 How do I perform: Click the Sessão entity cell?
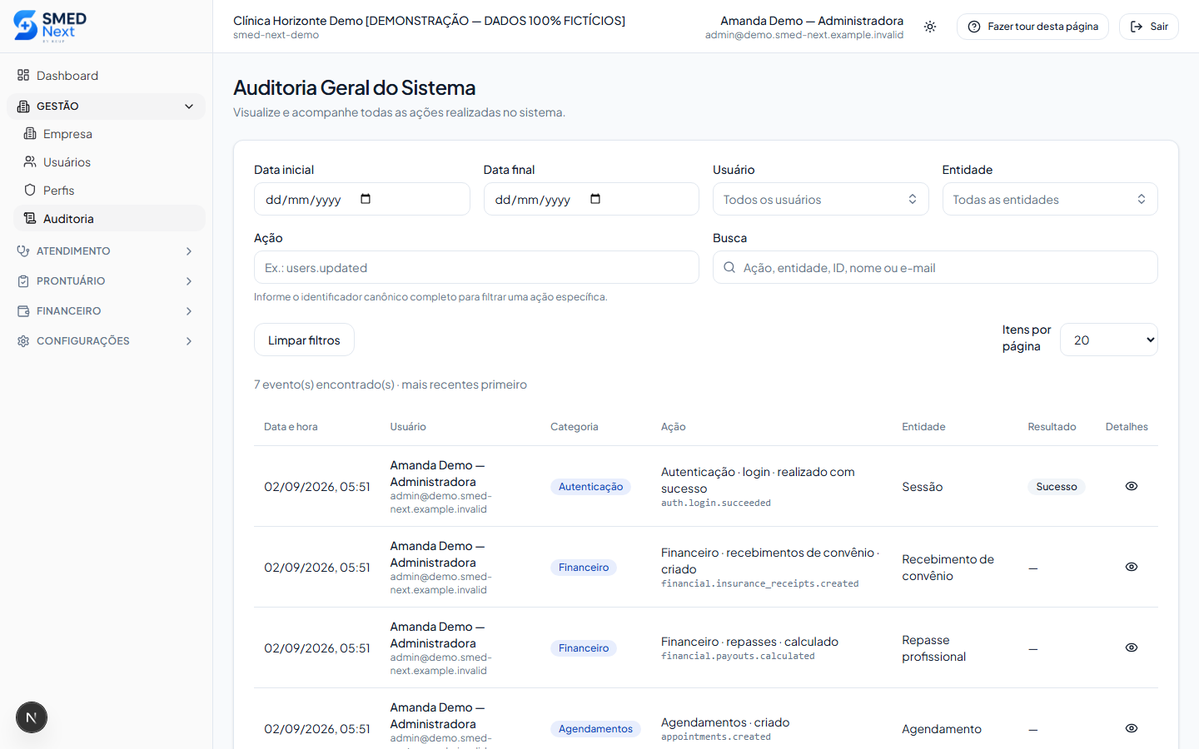[923, 487]
